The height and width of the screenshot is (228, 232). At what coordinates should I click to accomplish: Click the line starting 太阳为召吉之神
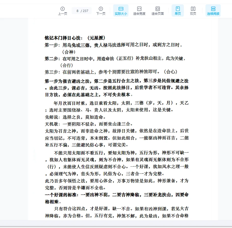[117, 131]
